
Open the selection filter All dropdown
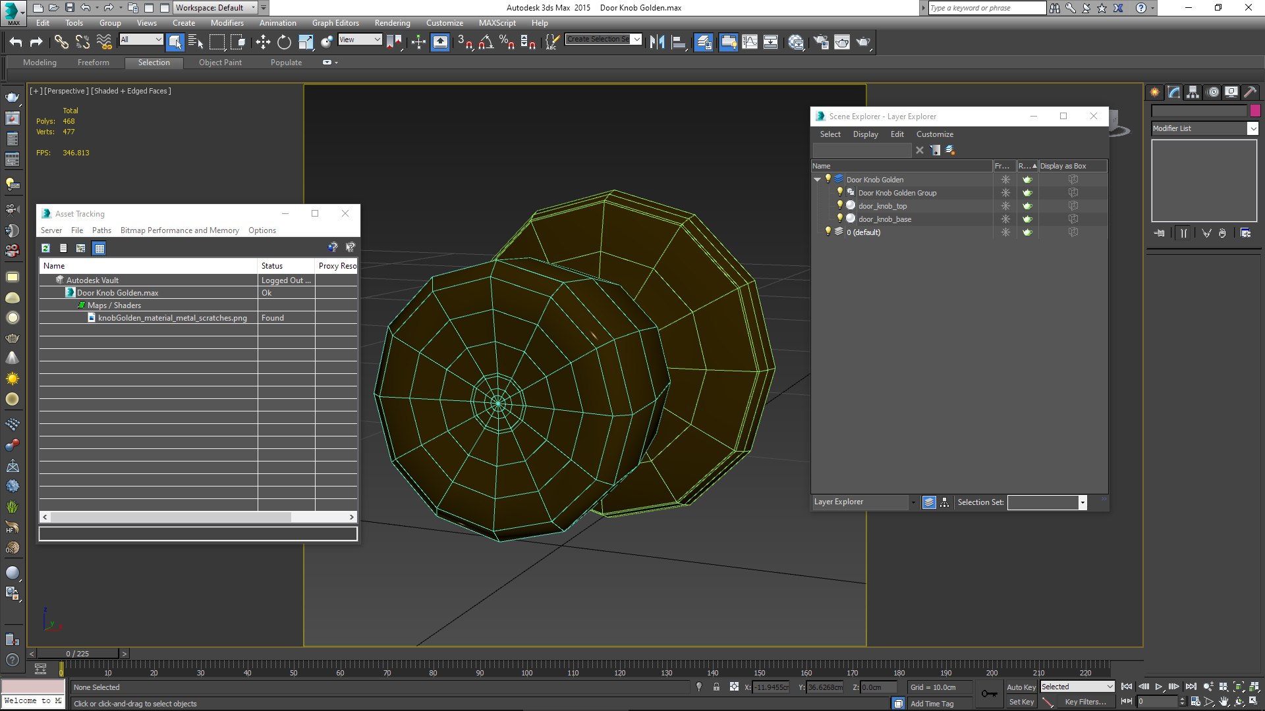coord(141,39)
